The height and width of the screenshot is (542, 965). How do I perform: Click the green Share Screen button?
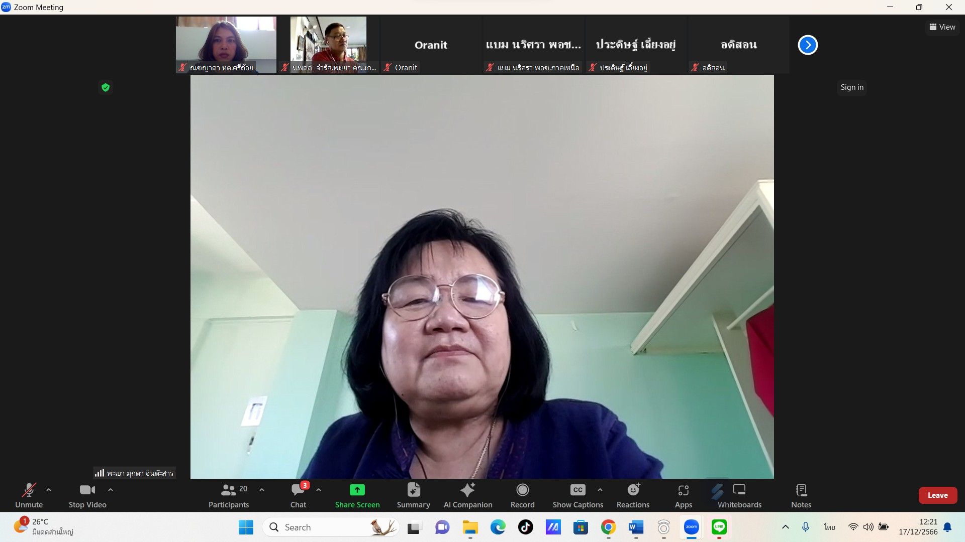tap(357, 495)
